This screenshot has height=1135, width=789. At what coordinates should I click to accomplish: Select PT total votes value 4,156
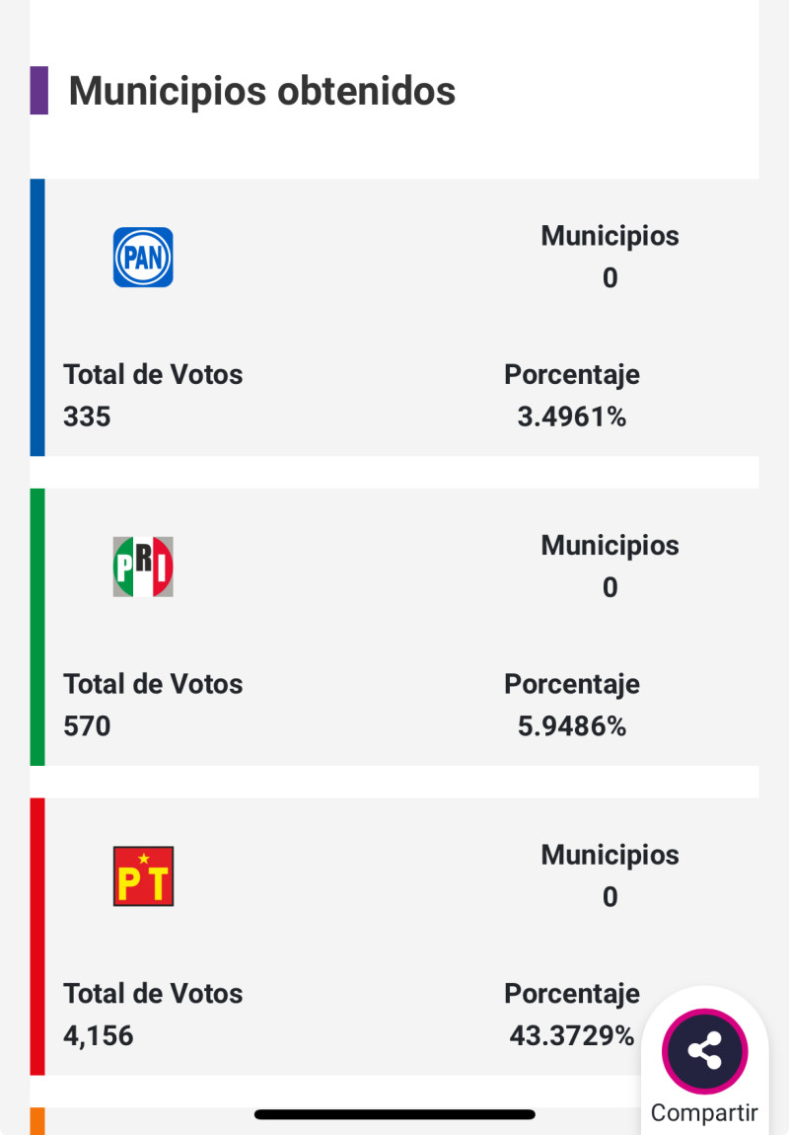[98, 1036]
